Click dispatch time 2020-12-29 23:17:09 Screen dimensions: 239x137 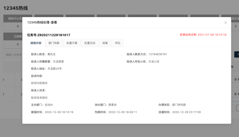(186, 112)
